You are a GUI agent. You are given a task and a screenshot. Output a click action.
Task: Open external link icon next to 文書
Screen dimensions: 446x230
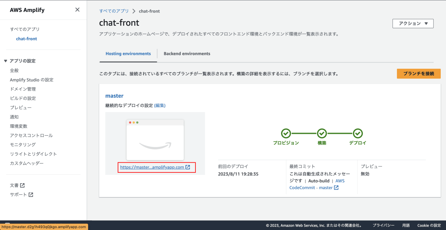[22, 185]
